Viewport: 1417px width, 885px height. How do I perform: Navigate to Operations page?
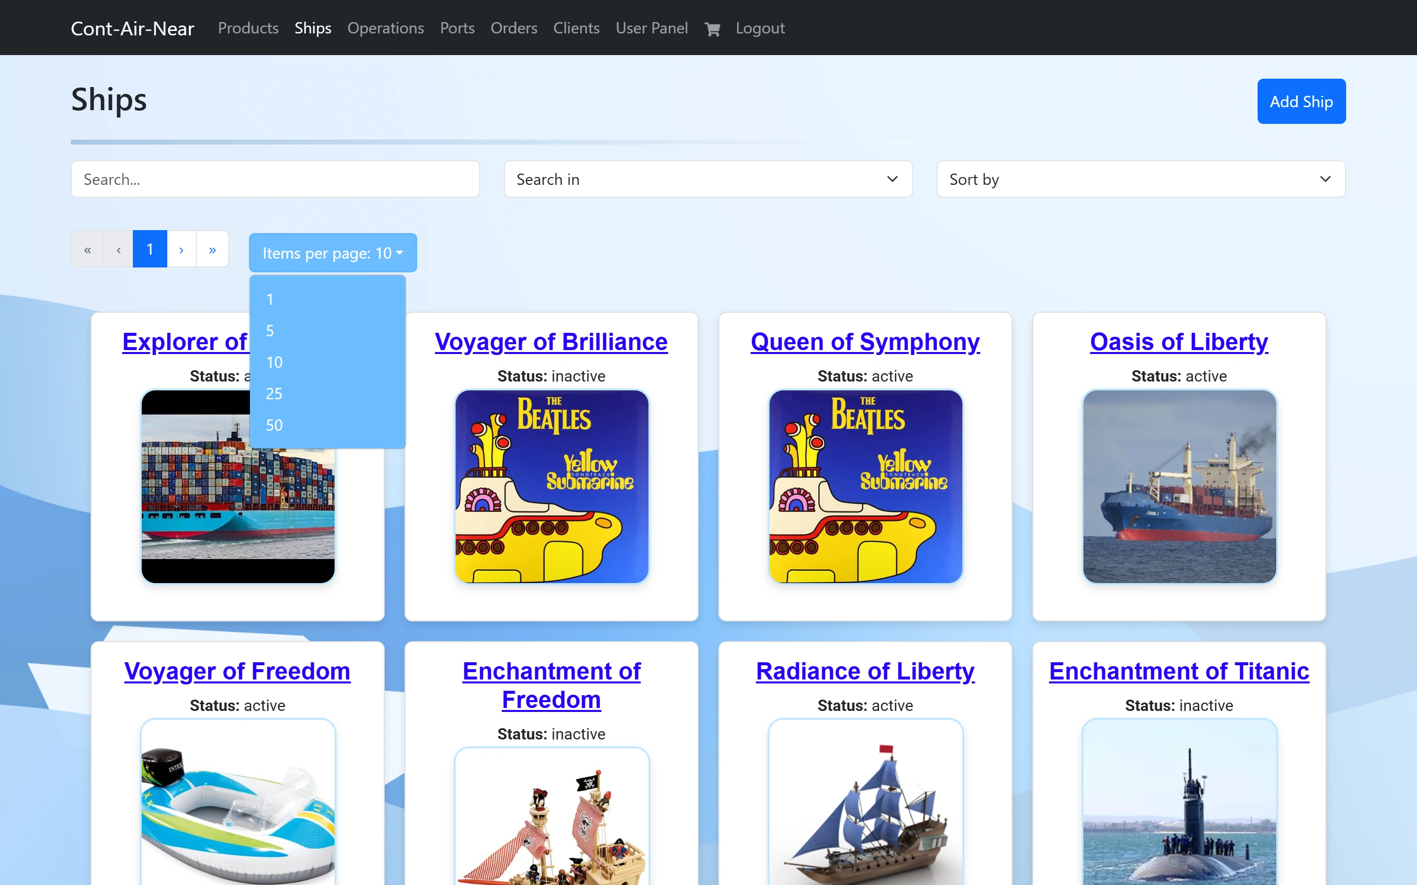point(385,28)
